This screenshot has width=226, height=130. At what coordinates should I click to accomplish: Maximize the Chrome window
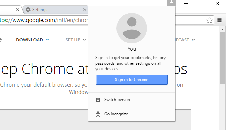(202, 3)
